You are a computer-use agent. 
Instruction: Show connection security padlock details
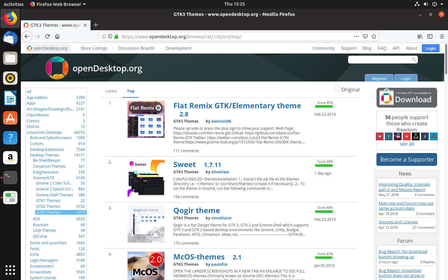(116, 36)
